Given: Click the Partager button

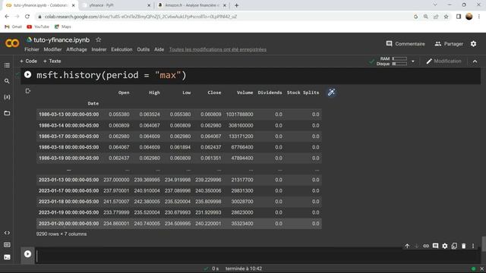Looking at the screenshot, I should click(449, 44).
